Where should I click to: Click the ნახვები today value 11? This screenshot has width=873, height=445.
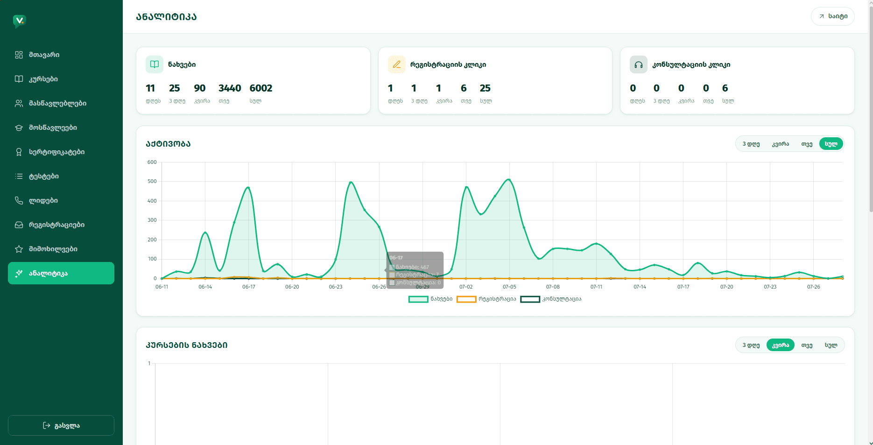coord(150,88)
